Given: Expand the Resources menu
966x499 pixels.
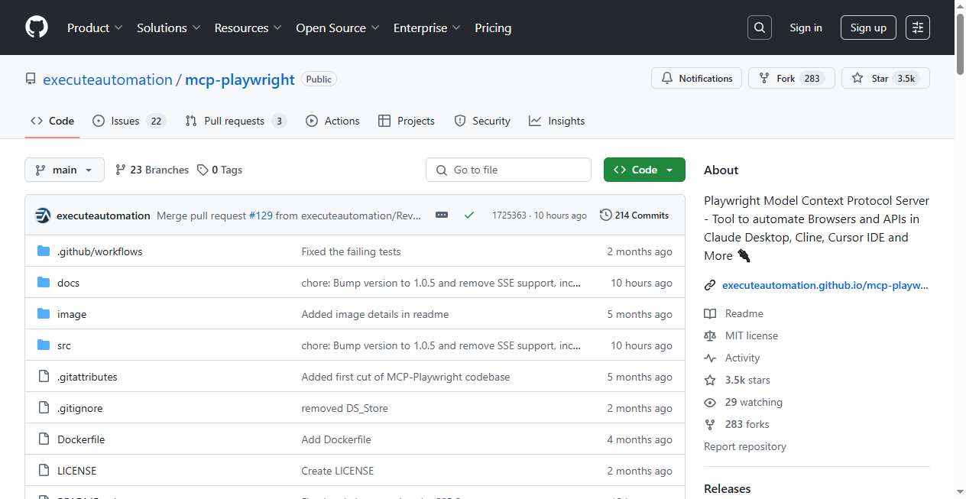Looking at the screenshot, I should coord(248,28).
